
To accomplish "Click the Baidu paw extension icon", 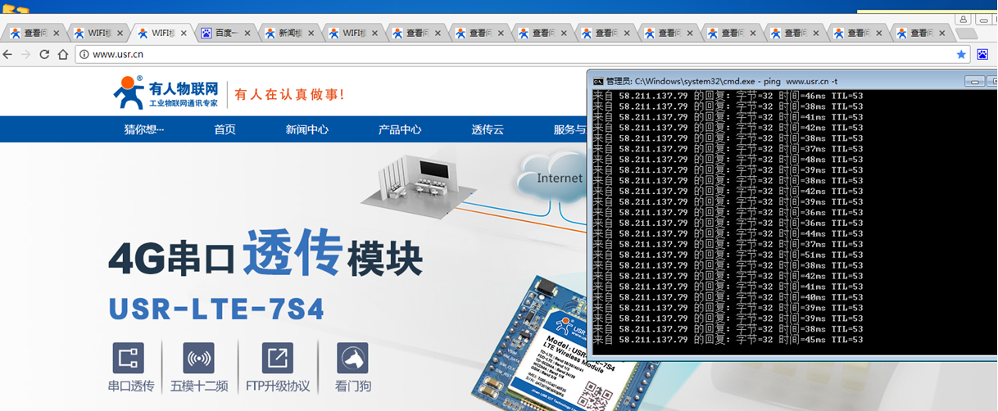I will point(982,54).
